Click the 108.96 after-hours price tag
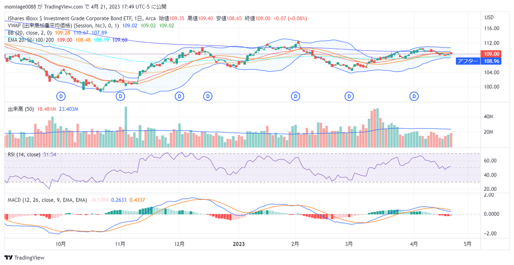514x265 pixels. pyautogui.click(x=490, y=61)
